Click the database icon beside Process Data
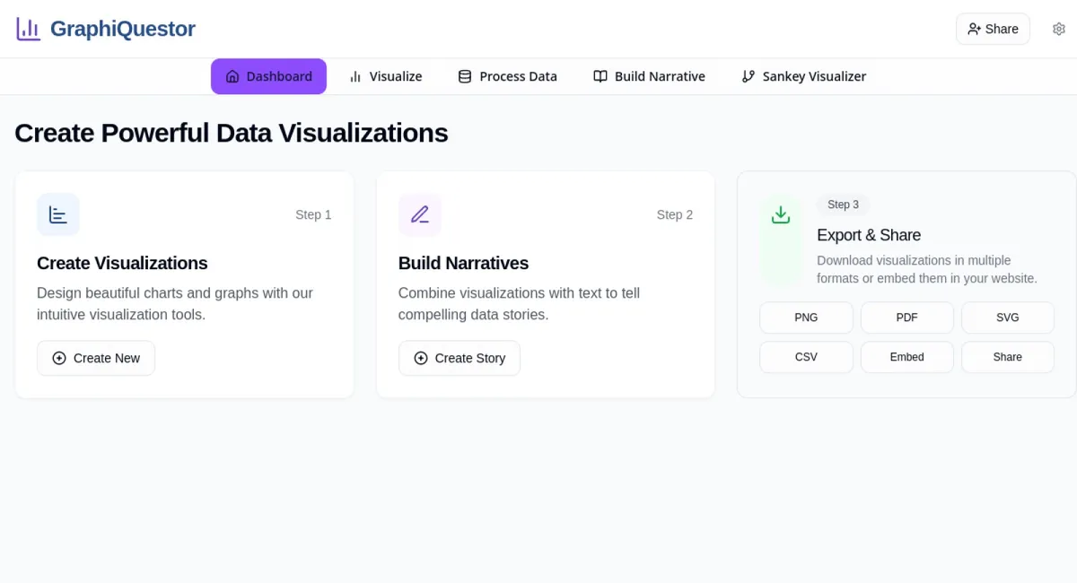Viewport: 1077px width, 583px height. [465, 77]
